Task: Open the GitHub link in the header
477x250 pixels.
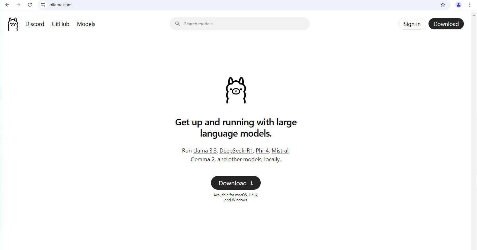Action: pos(60,24)
